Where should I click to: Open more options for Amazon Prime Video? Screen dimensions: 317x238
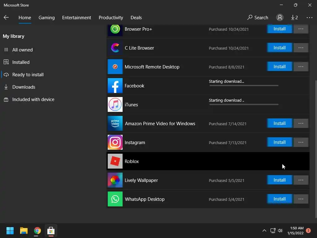click(301, 123)
